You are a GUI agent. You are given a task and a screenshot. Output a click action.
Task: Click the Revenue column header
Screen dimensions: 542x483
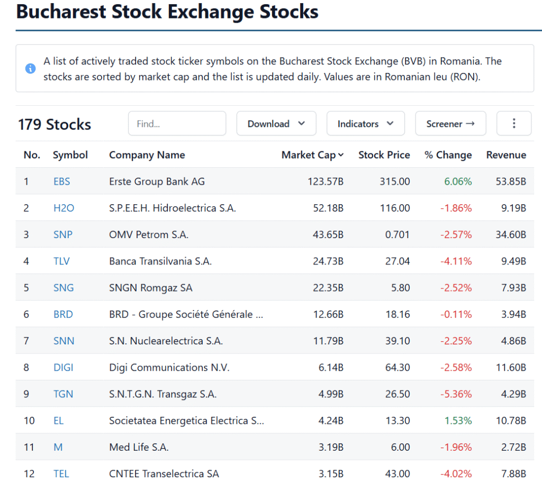pyautogui.click(x=506, y=155)
